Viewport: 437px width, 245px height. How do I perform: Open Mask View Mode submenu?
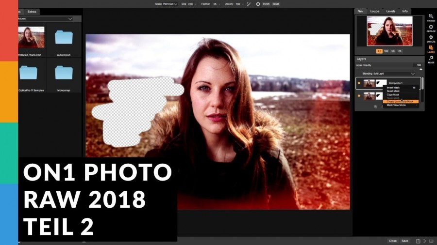401,105
